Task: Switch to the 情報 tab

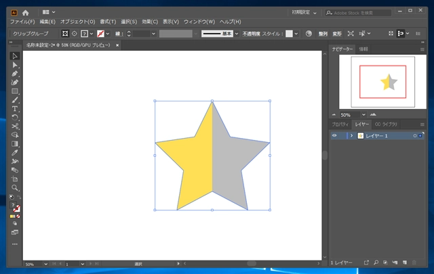Action: [363, 49]
